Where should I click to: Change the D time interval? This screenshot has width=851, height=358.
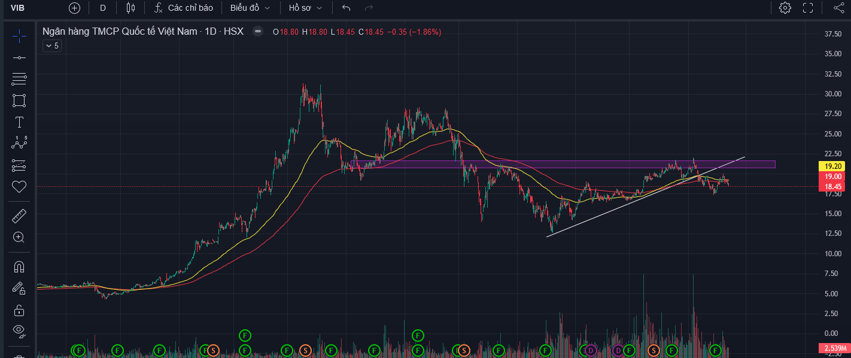(x=103, y=8)
